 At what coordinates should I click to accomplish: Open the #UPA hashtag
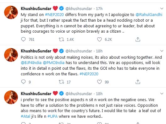click(x=53, y=116)
